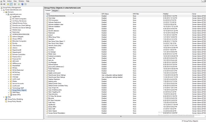Open the File menu

[x=4, y=1]
